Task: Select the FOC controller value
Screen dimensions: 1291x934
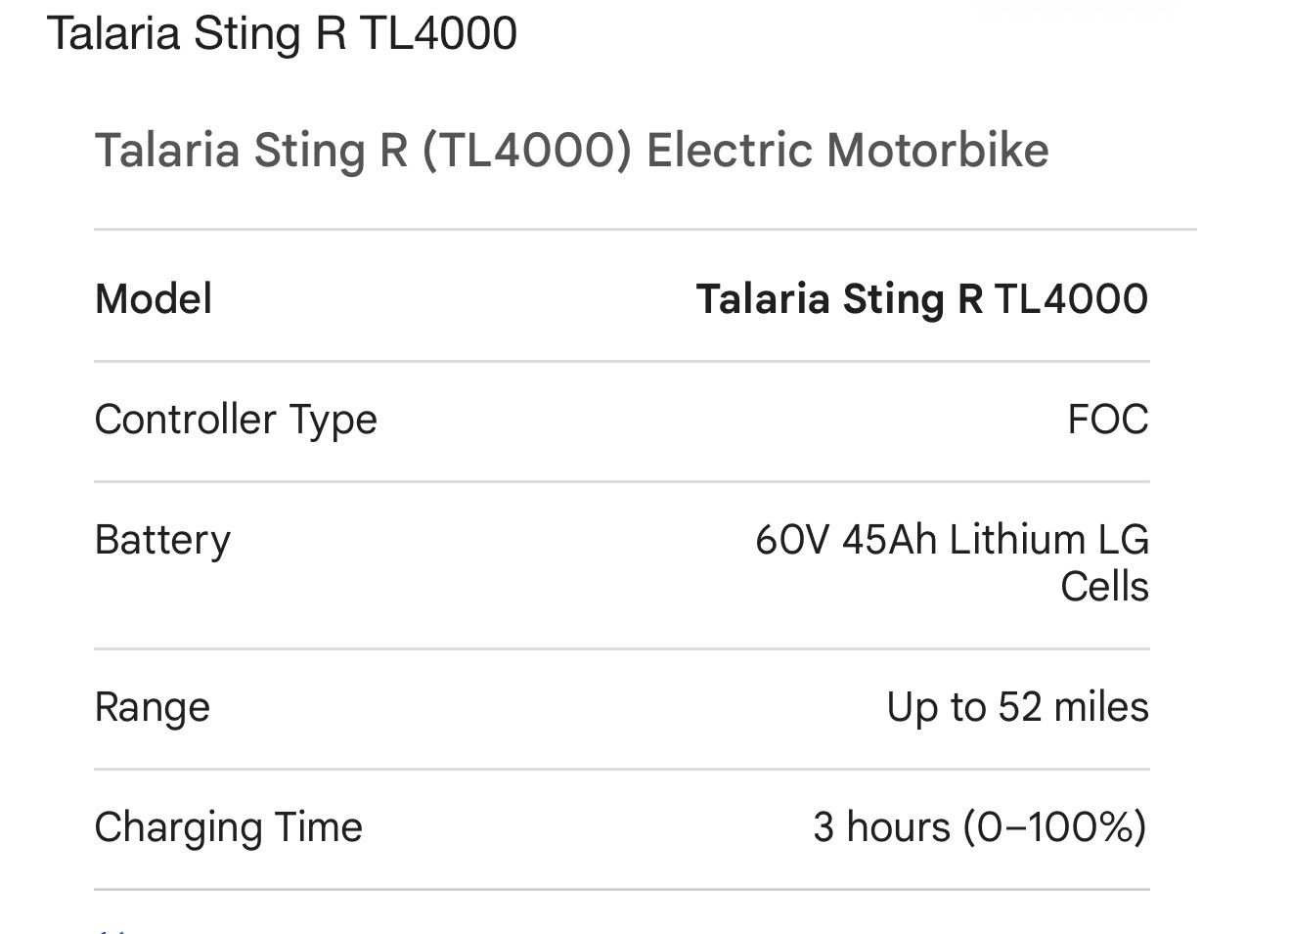Action: (1108, 420)
